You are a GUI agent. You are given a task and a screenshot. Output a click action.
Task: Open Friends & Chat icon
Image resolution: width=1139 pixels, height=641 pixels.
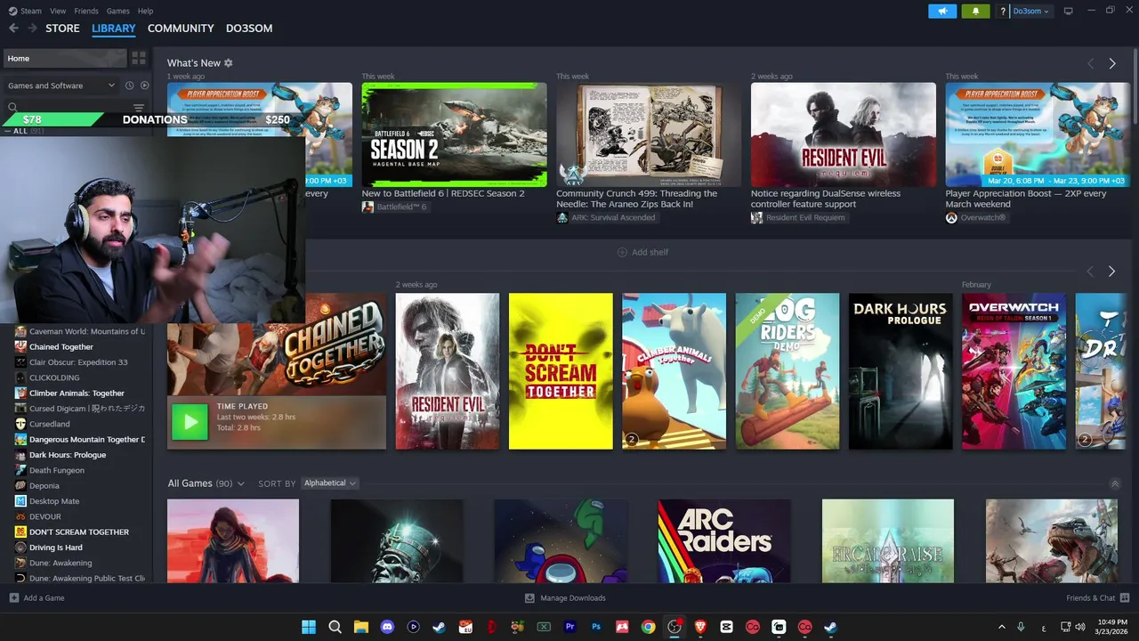[x=1125, y=598]
